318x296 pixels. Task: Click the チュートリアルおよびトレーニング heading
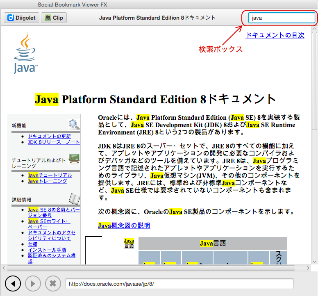[39, 163]
